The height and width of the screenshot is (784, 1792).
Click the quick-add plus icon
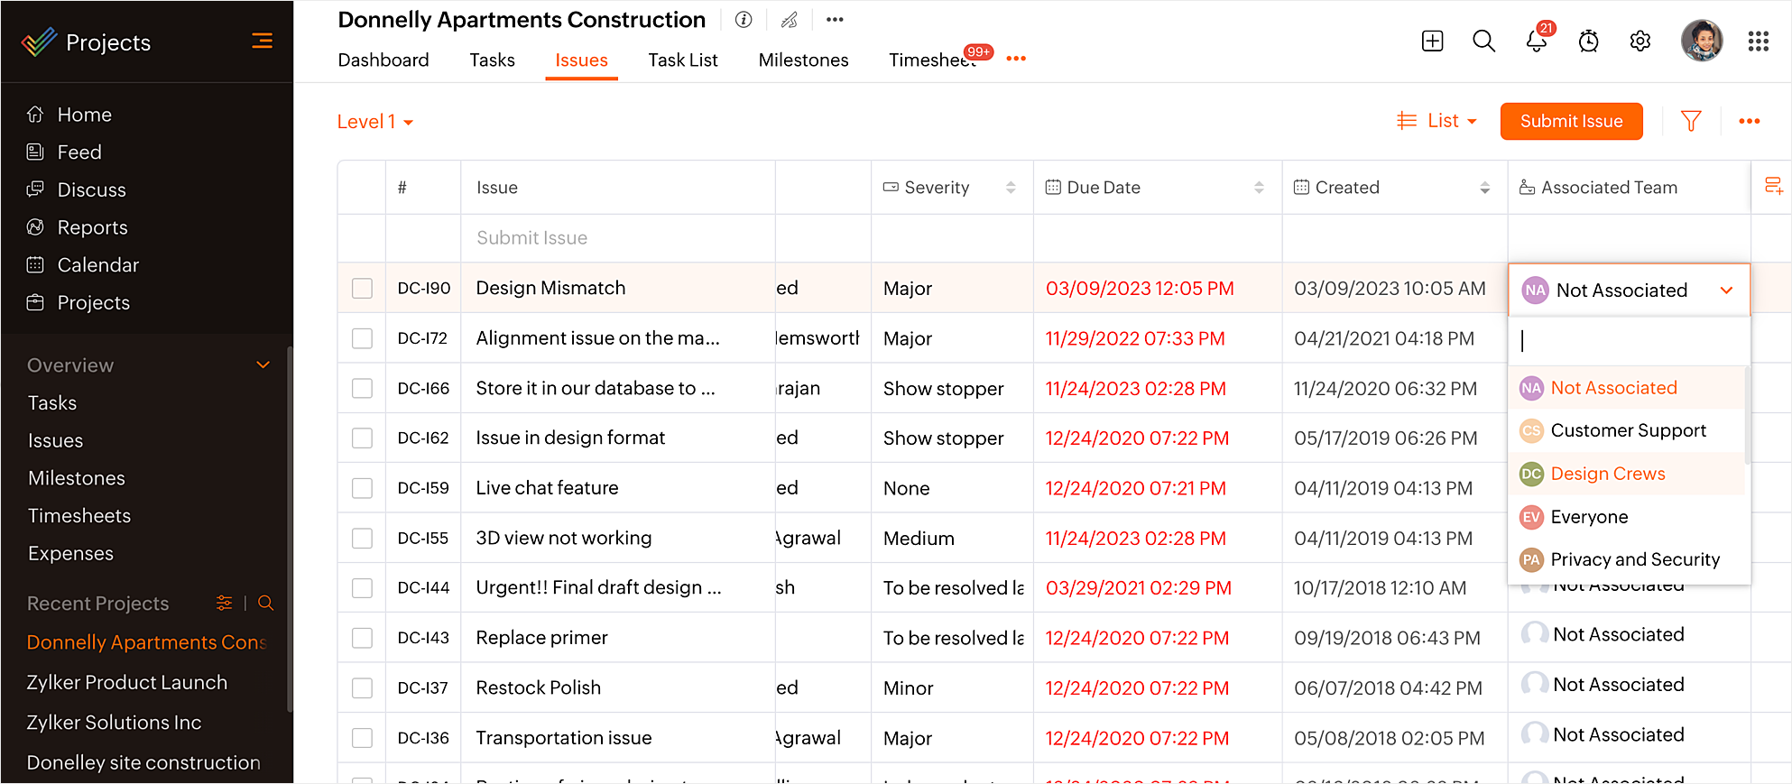1432,42
